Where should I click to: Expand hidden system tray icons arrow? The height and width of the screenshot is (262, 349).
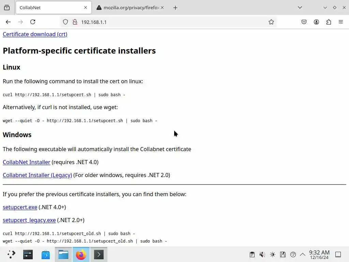click(x=303, y=254)
